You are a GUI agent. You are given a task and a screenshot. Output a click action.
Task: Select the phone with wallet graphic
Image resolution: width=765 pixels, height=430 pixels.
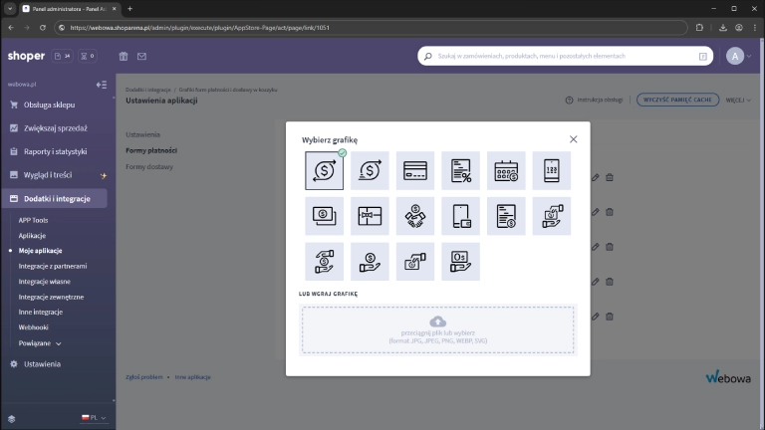[460, 216]
